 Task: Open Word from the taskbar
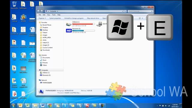point(43,106)
